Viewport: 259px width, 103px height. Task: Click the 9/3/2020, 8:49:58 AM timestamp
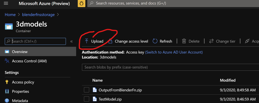[x=238, y=90]
